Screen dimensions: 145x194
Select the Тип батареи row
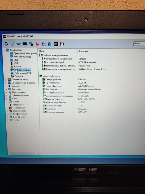tap(72, 89)
